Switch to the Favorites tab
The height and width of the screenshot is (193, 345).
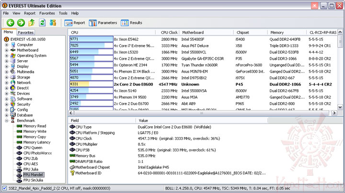[25, 32]
